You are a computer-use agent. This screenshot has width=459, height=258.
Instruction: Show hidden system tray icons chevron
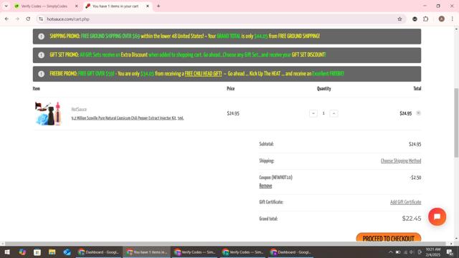[x=390, y=252]
